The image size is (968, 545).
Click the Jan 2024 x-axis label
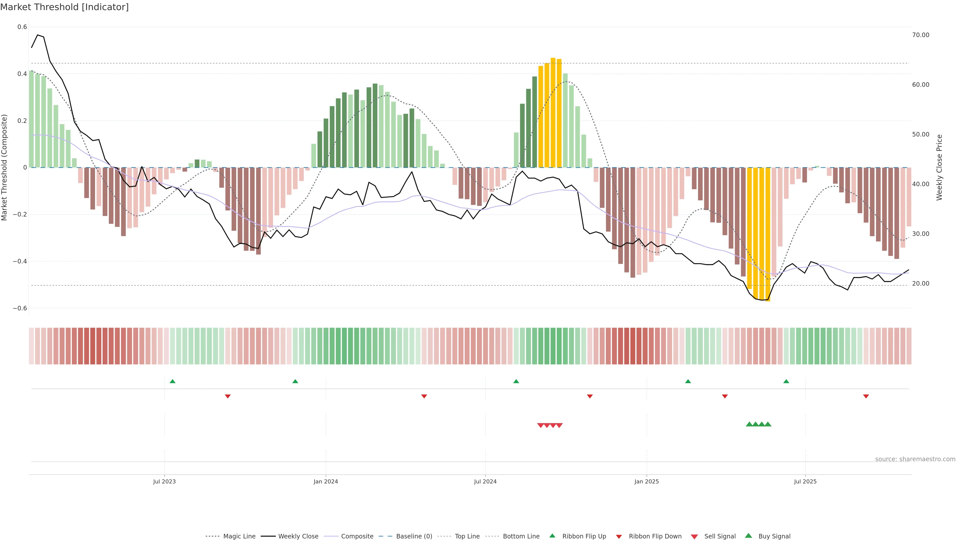click(x=325, y=481)
